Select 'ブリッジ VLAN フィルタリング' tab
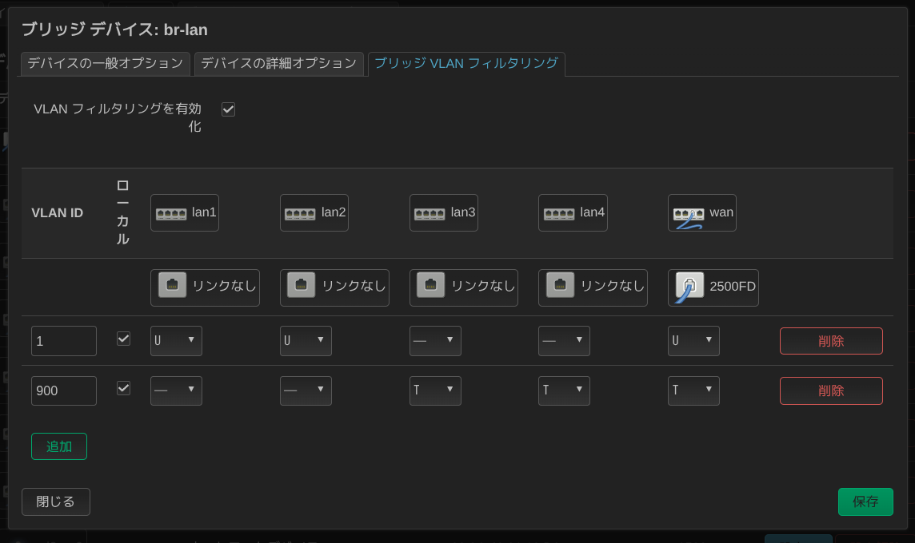The width and height of the screenshot is (915, 543). point(466,64)
